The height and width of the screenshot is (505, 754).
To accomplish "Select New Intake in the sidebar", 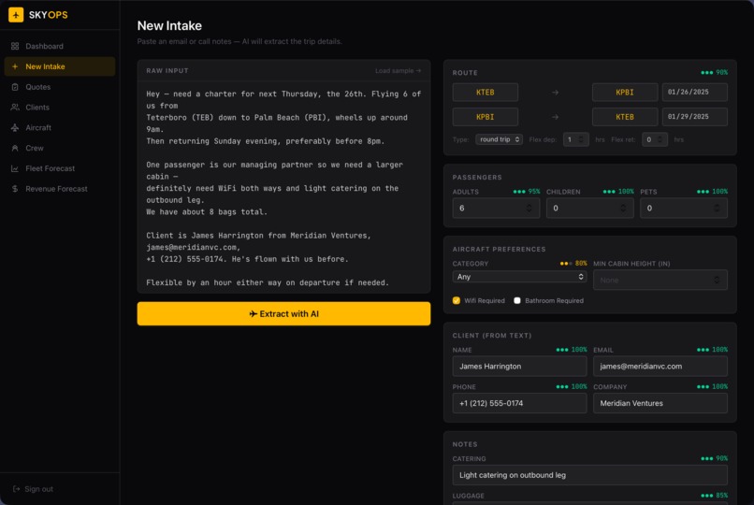I will (60, 66).
